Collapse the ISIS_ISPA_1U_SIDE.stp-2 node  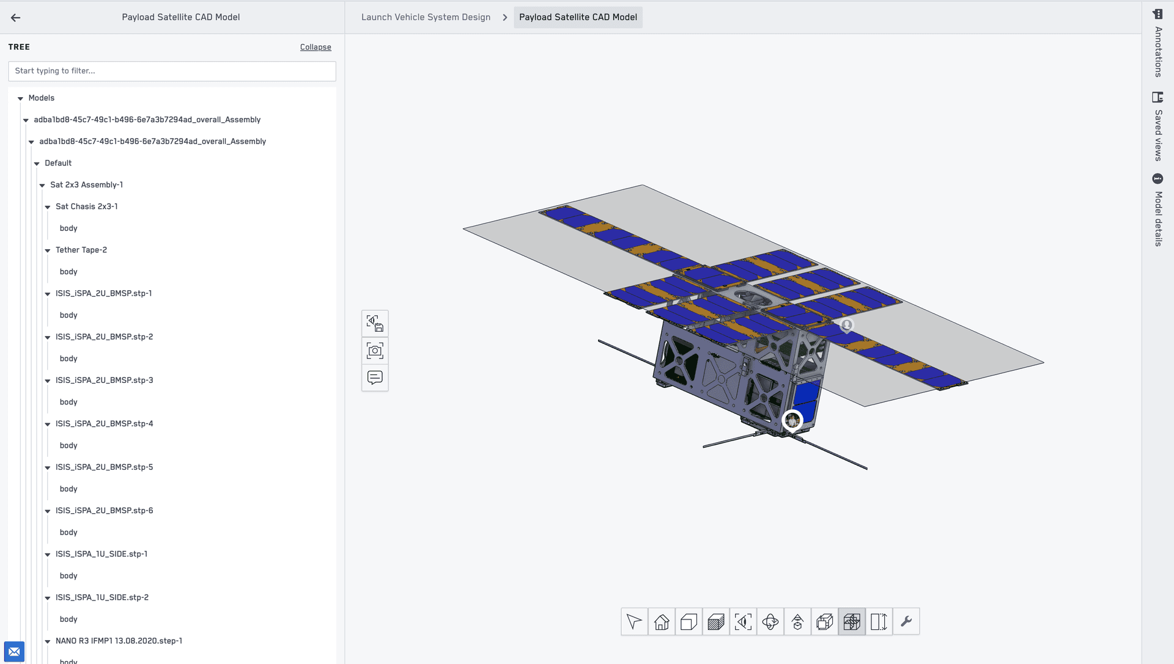click(48, 598)
